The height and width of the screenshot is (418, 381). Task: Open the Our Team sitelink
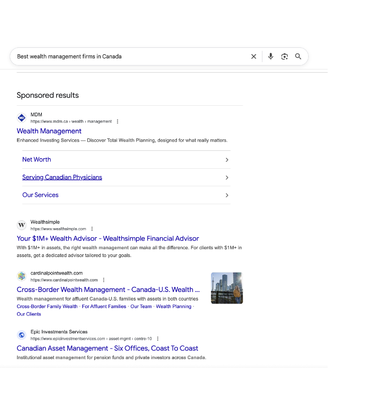coord(141,307)
